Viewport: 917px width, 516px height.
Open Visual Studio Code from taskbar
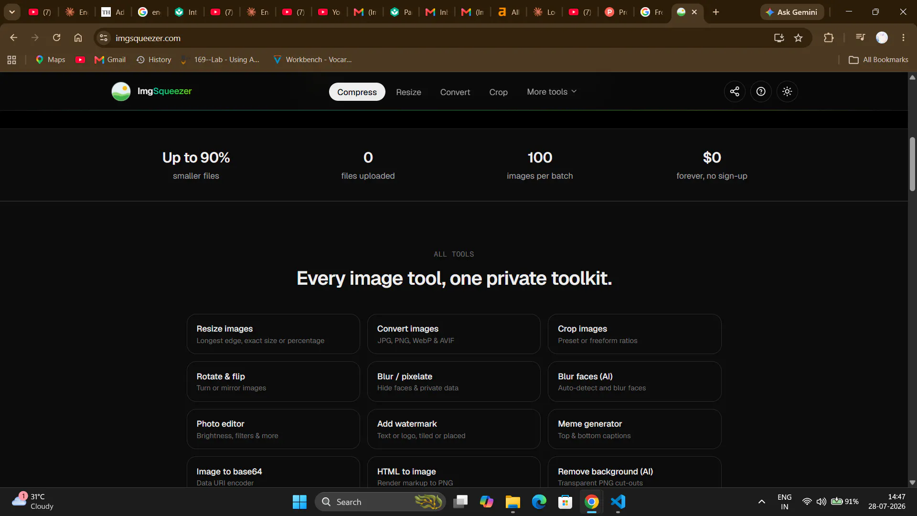pyautogui.click(x=618, y=502)
